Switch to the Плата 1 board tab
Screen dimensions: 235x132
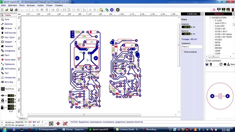[x=23, y=118]
